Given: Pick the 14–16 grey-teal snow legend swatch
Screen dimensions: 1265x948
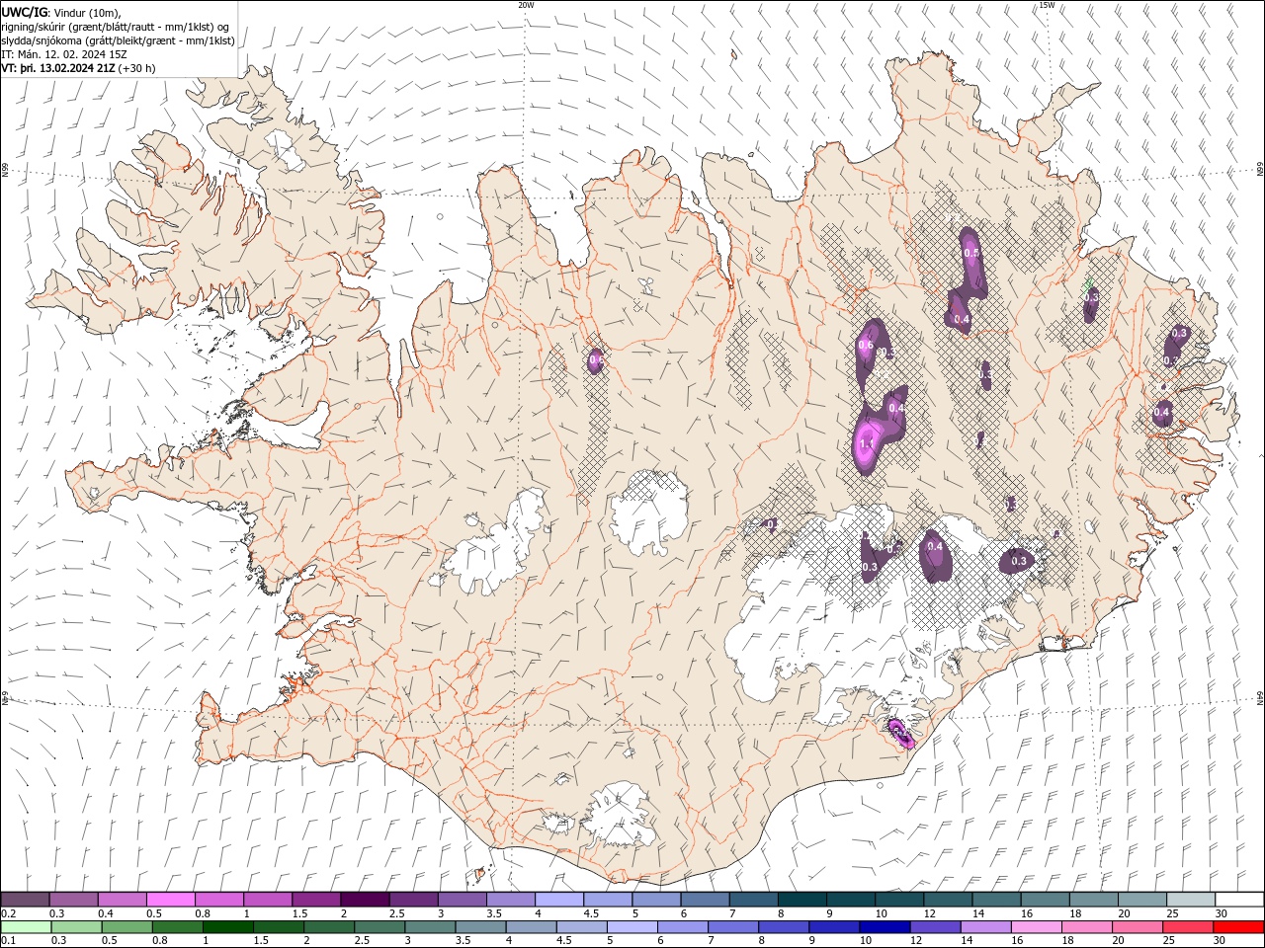Looking at the screenshot, I should pos(996,900).
